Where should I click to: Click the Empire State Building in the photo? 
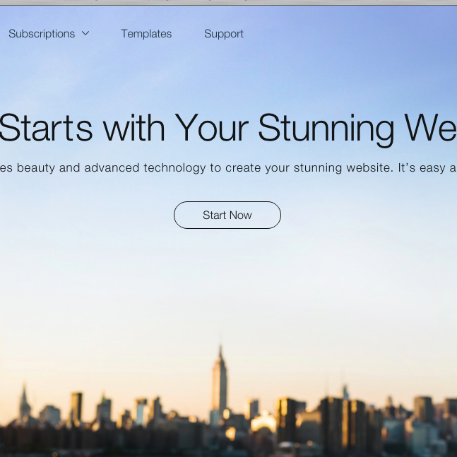point(220,385)
